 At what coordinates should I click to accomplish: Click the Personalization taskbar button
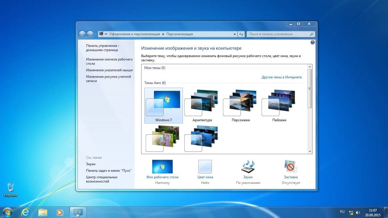pos(78,212)
